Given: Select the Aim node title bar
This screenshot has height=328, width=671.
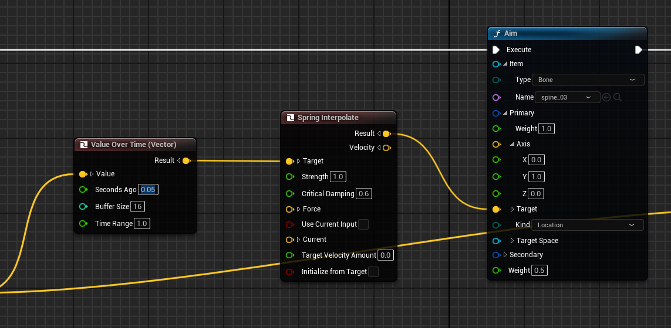Looking at the screenshot, I should pos(567,33).
